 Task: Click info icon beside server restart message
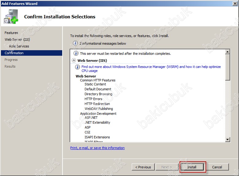pyautogui.click(x=76, y=54)
